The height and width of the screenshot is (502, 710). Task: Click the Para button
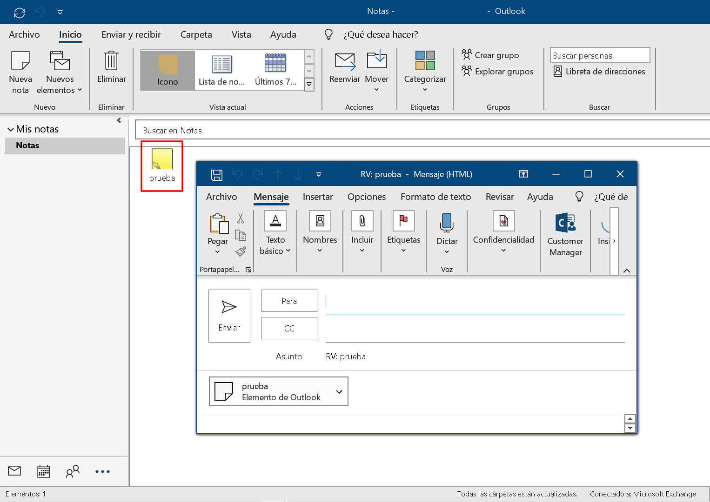[x=289, y=301]
